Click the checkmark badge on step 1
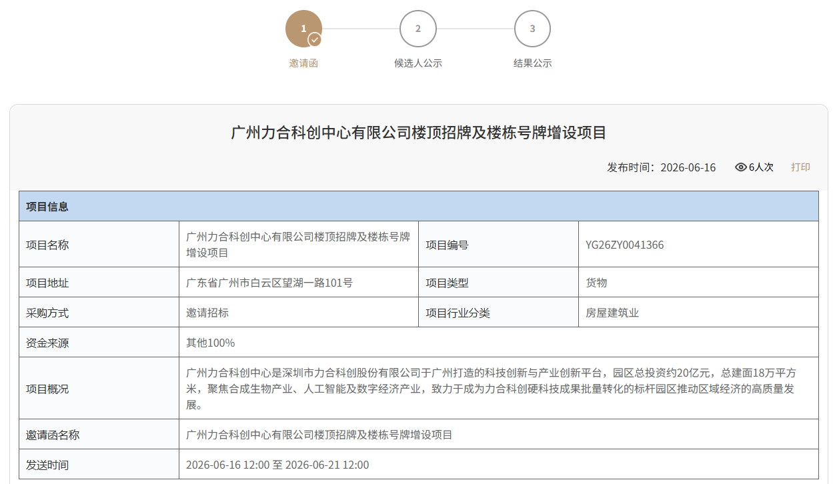The image size is (837, 484). tap(315, 39)
